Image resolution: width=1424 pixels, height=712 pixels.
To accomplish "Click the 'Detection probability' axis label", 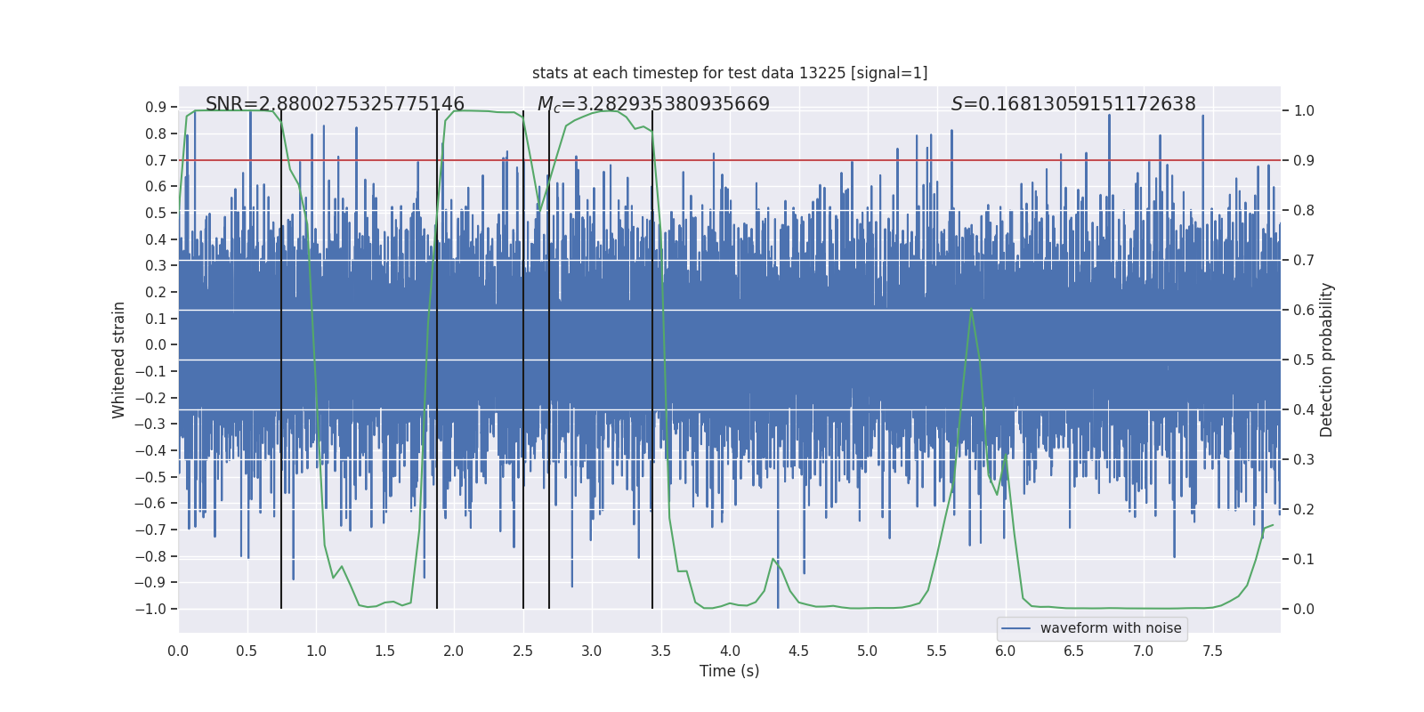I will [x=1327, y=360].
